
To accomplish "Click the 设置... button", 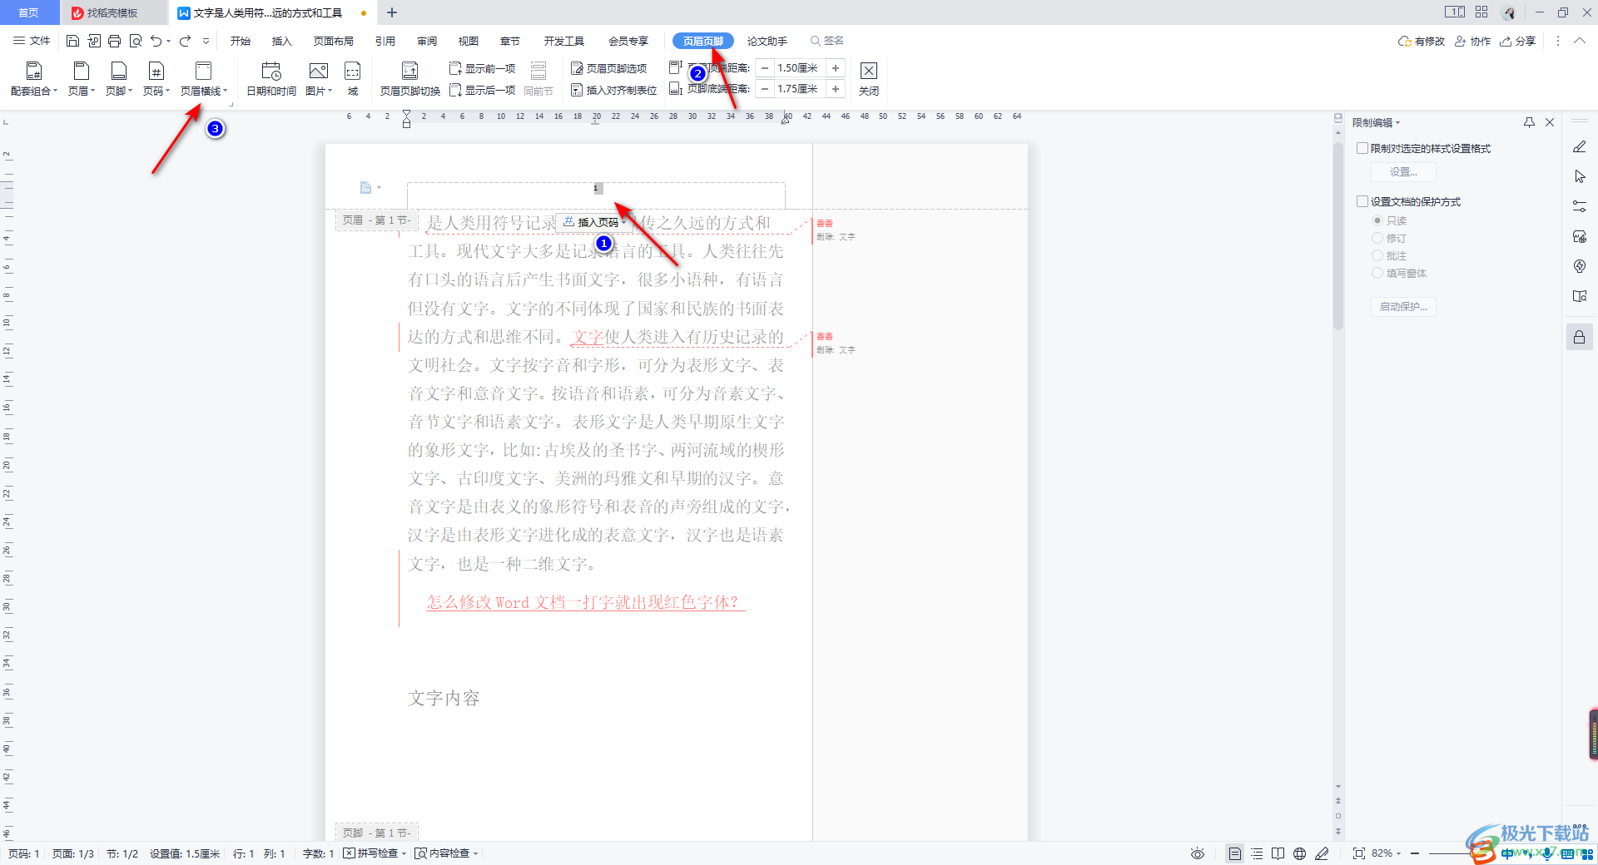I will point(1403,172).
